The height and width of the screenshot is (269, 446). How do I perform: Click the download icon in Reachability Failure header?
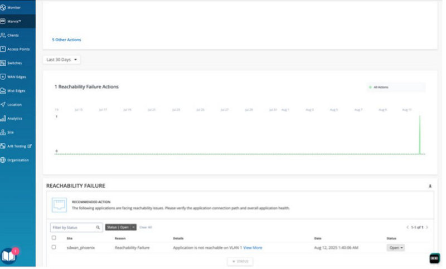(x=430, y=186)
